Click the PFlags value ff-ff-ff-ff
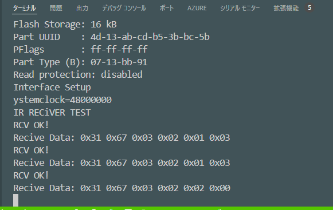The width and height of the screenshot is (333, 210). point(119,49)
